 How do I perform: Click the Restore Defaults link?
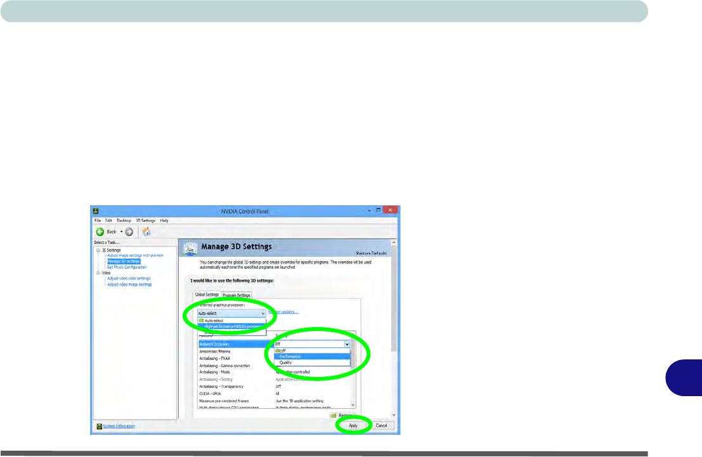pos(371,254)
